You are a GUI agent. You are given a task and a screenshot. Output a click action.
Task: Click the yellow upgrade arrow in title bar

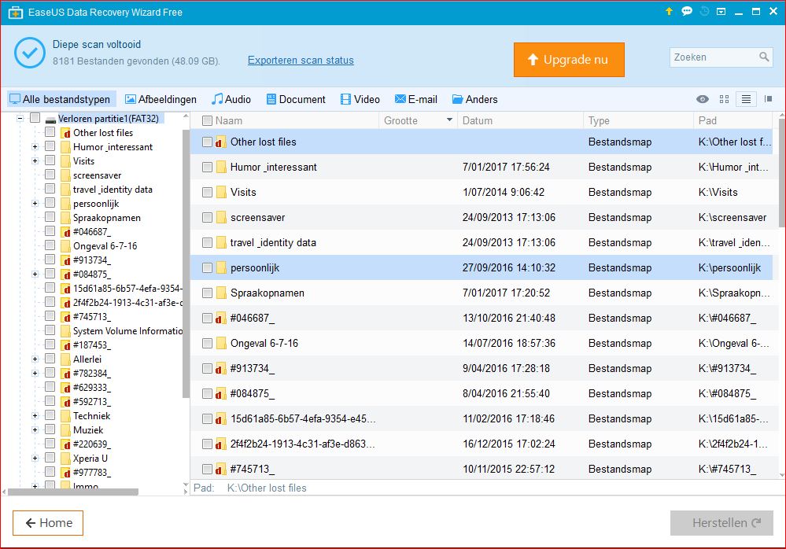point(669,12)
